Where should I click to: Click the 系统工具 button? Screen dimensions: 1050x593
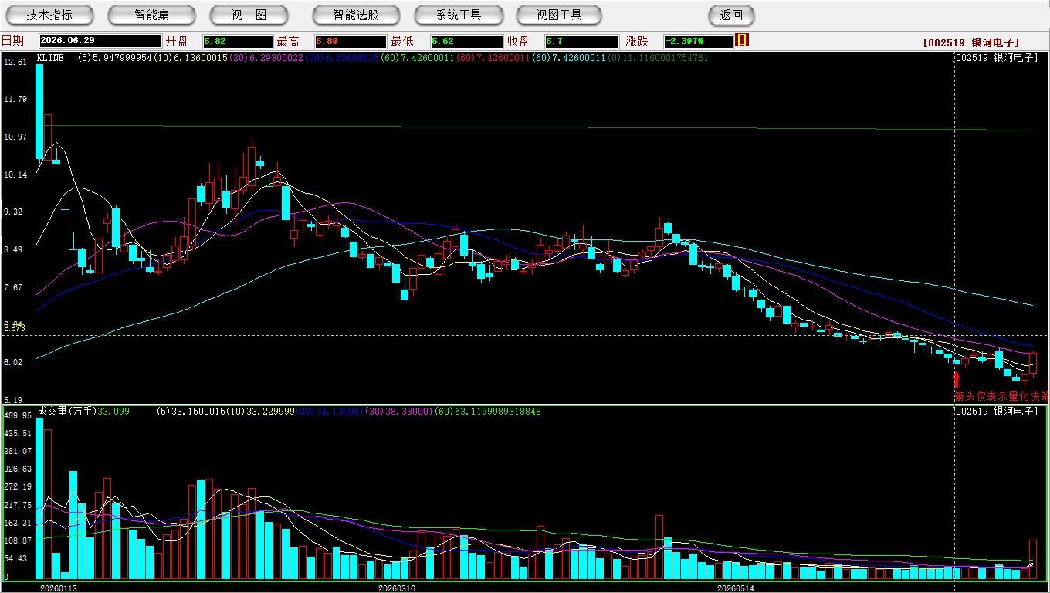click(459, 15)
